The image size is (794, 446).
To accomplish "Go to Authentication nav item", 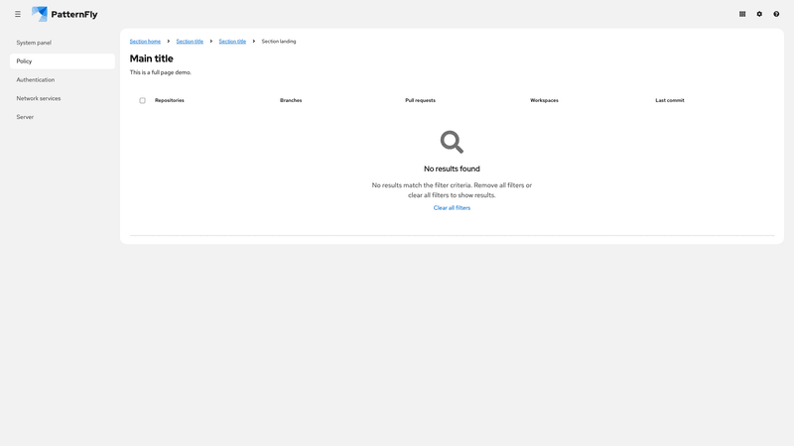I will click(36, 80).
